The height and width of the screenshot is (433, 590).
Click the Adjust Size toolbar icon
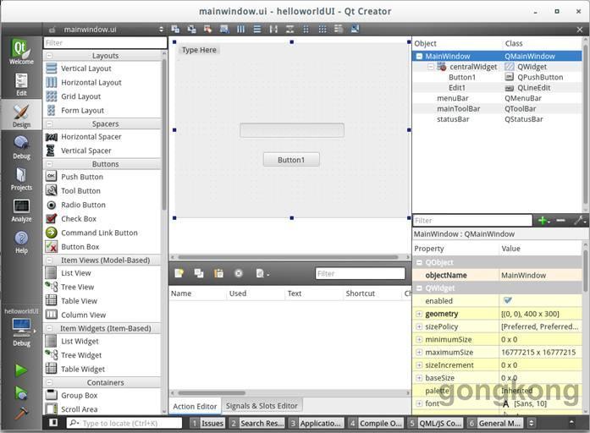[355, 29]
